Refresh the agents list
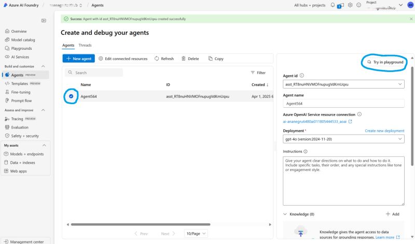This screenshot has width=415, height=244. (164, 59)
